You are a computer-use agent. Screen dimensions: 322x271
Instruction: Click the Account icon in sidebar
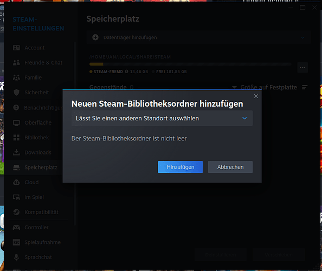[x=16, y=48]
